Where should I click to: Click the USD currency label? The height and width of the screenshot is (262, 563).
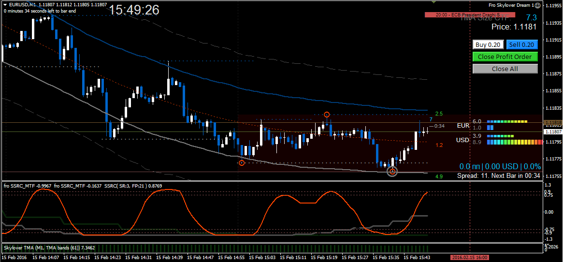[x=463, y=140]
